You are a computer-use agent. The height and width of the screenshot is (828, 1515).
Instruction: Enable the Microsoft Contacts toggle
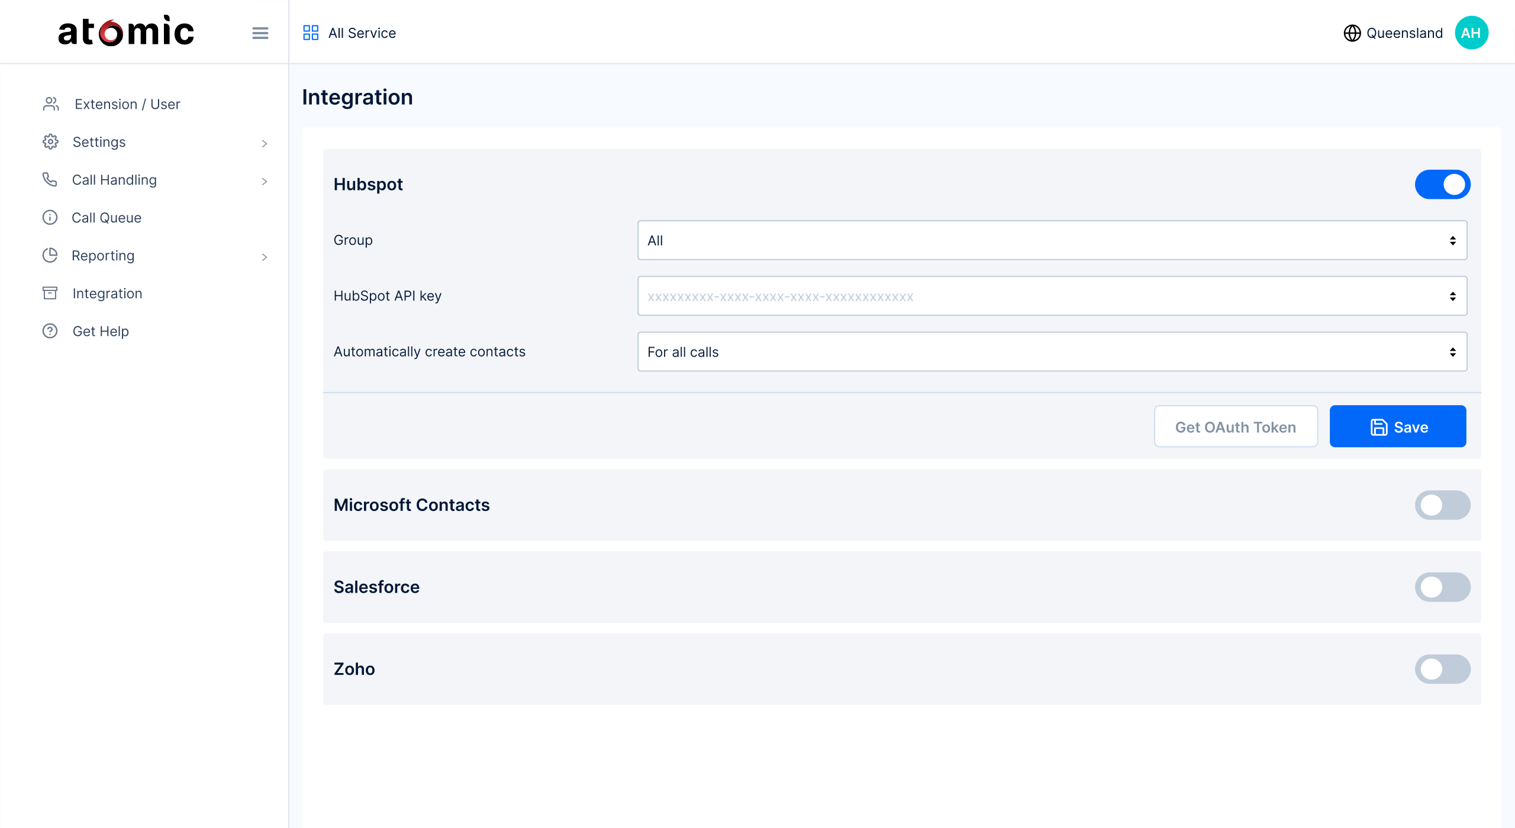click(1442, 505)
